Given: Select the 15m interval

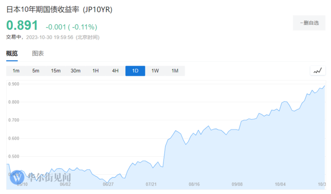Looking at the screenshot, I should click(x=56, y=71).
